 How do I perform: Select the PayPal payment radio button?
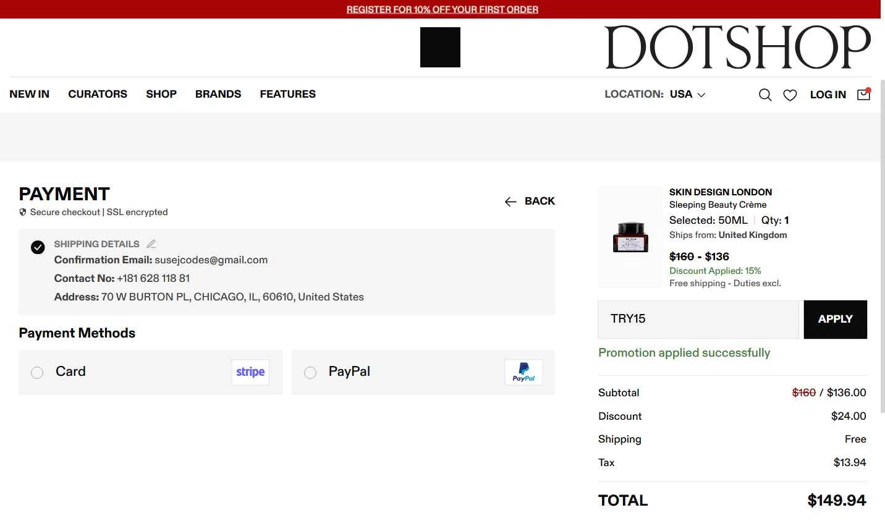[310, 372]
